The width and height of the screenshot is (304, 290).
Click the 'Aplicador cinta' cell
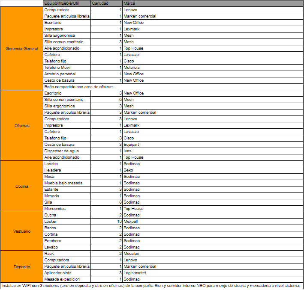[x=67, y=273]
